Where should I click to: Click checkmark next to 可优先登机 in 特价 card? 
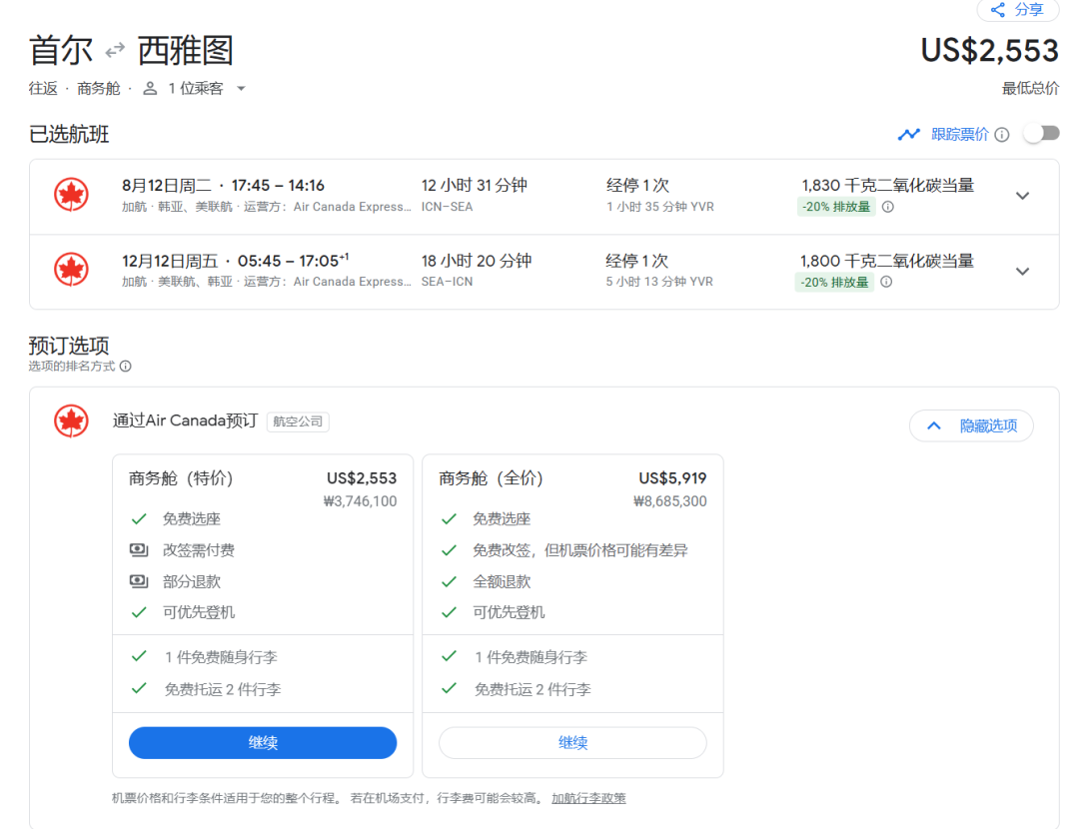[x=139, y=612]
